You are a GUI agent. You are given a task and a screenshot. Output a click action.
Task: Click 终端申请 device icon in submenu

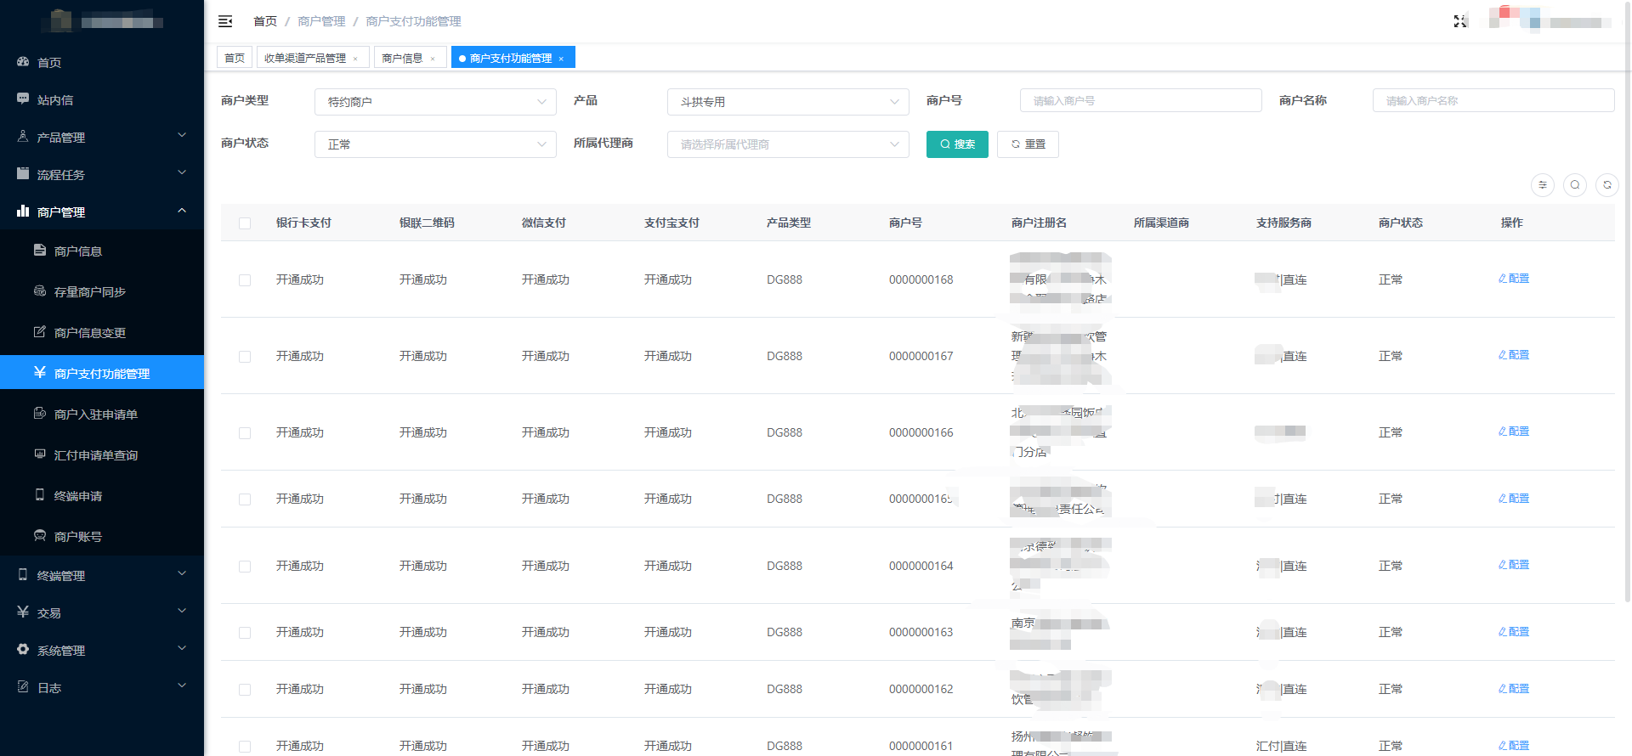[x=40, y=495]
